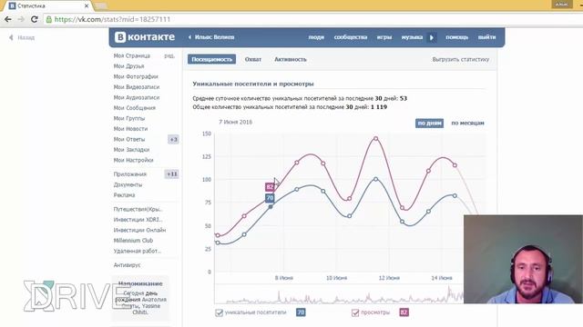The width and height of the screenshot is (583, 327).
Task: Click views data point at 12 Июня peak
Action: 376,138
